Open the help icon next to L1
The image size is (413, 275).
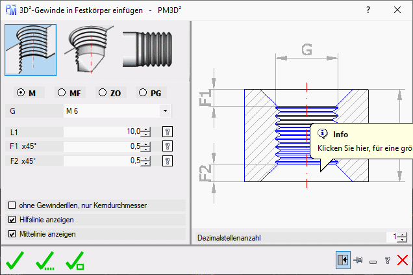tap(167, 132)
